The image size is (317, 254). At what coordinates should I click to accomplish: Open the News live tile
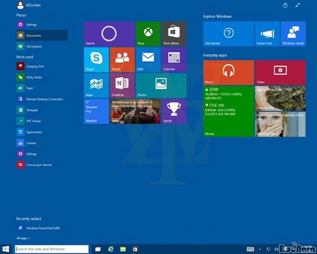(x=135, y=111)
